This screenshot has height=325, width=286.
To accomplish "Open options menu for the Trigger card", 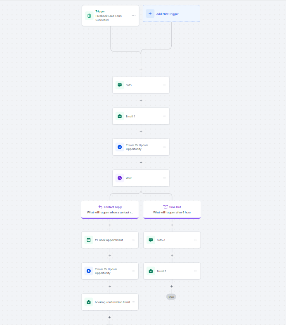I will 133,16.
